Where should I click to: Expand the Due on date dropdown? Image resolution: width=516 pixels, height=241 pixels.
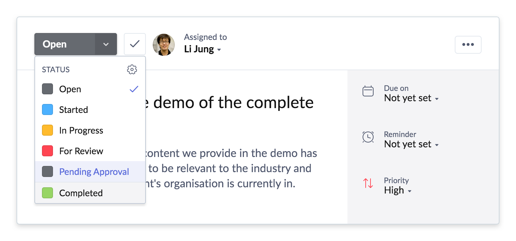coord(411,98)
